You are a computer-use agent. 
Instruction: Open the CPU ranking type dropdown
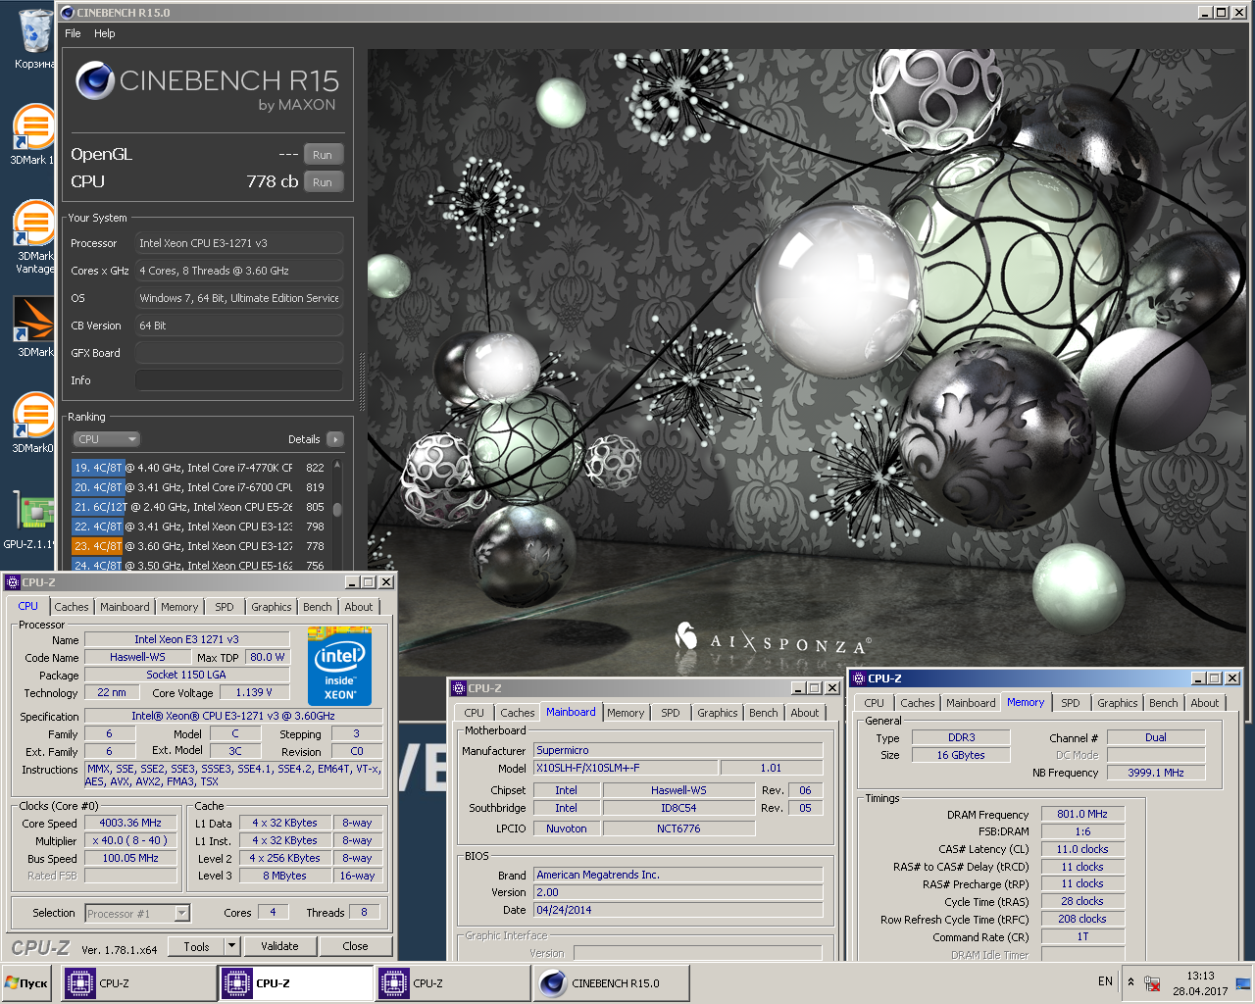point(106,439)
